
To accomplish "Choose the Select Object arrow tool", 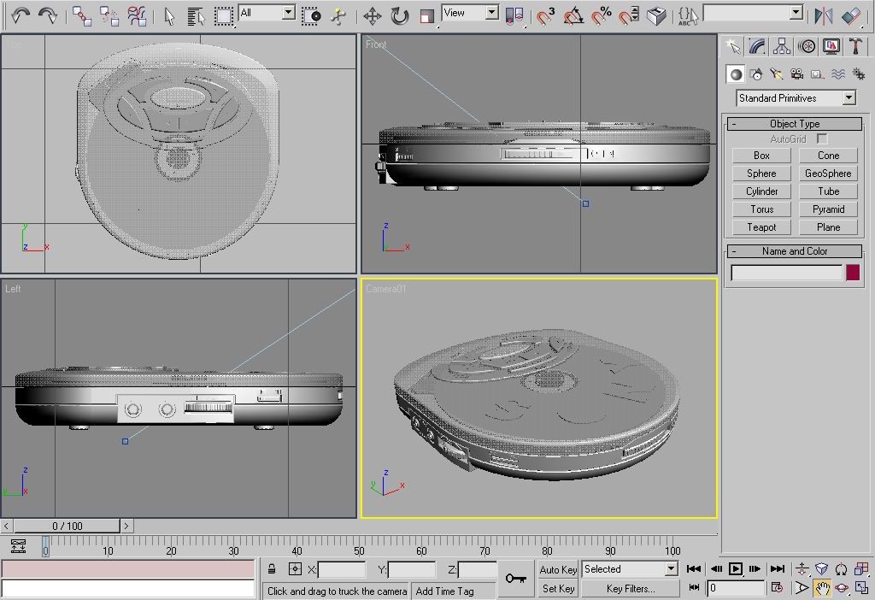I will tap(170, 15).
